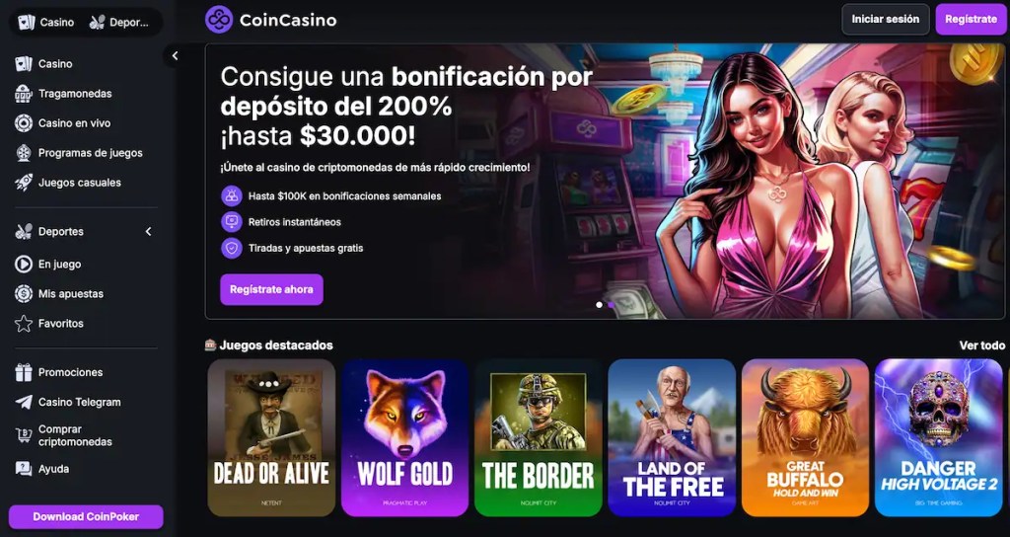Click the Comprar criptomonedas cart icon
This screenshot has width=1010, height=537.
pos(24,435)
